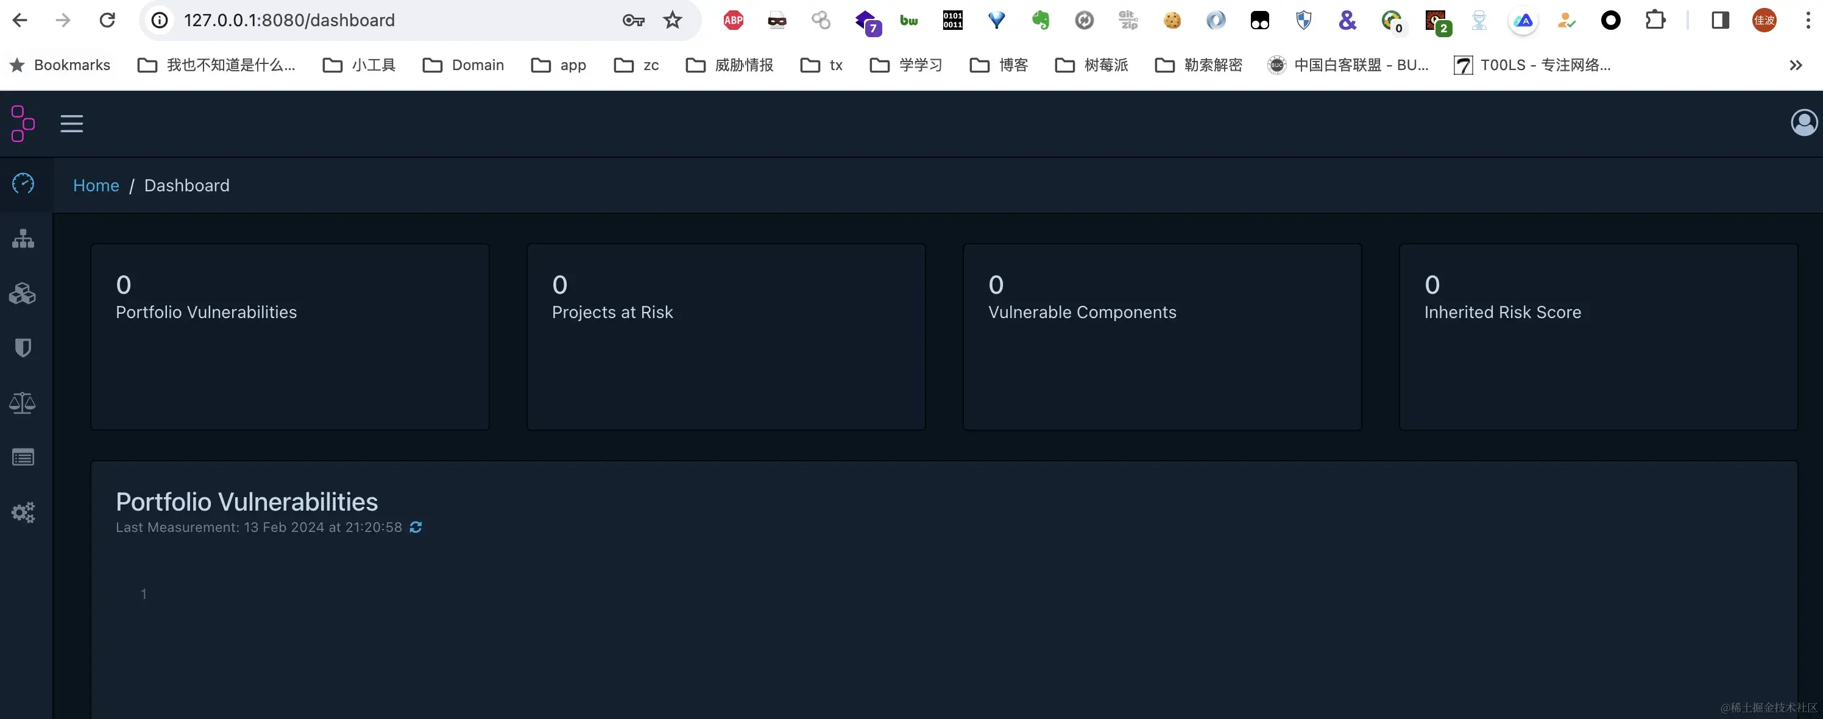The width and height of the screenshot is (1823, 719).
Task: Reload the page with the refresh button
Action: (107, 20)
